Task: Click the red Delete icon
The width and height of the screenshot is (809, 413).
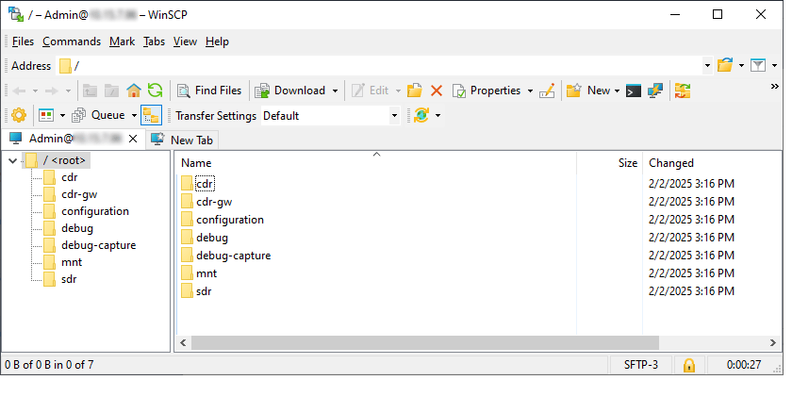Action: tap(437, 91)
